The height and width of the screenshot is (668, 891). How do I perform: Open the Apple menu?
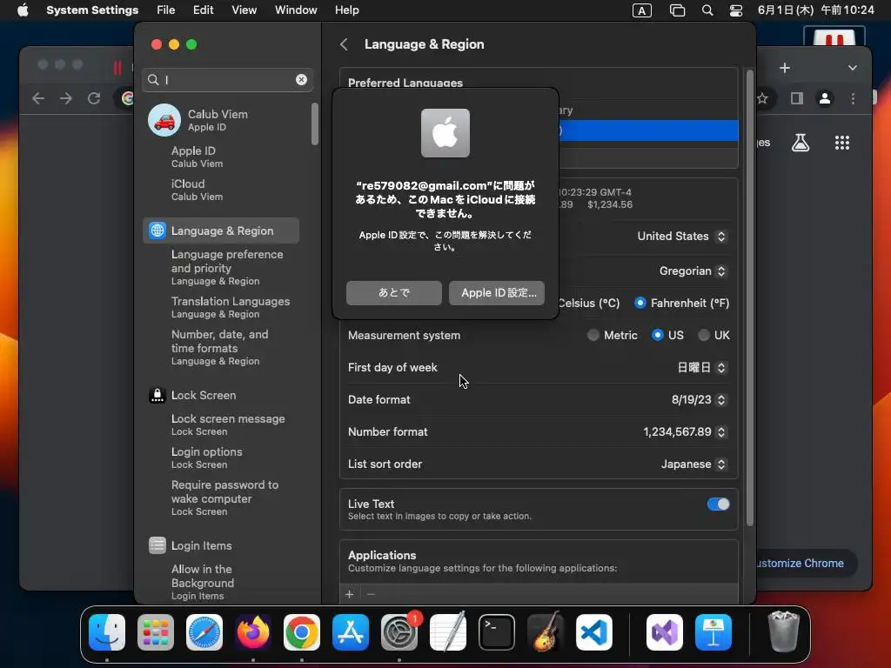[x=23, y=10]
